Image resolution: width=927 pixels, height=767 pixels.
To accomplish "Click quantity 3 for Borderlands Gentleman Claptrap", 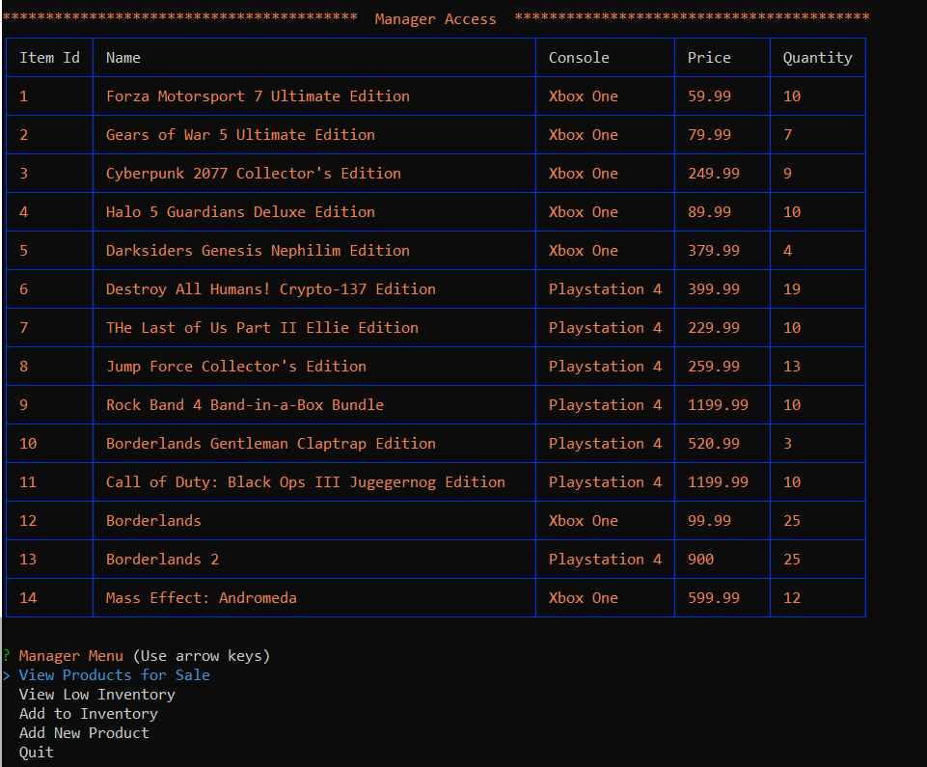I will [787, 443].
